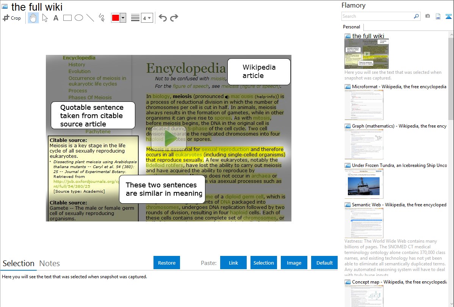
Task: Click the blue upward arrow icon
Action: click(448, 16)
